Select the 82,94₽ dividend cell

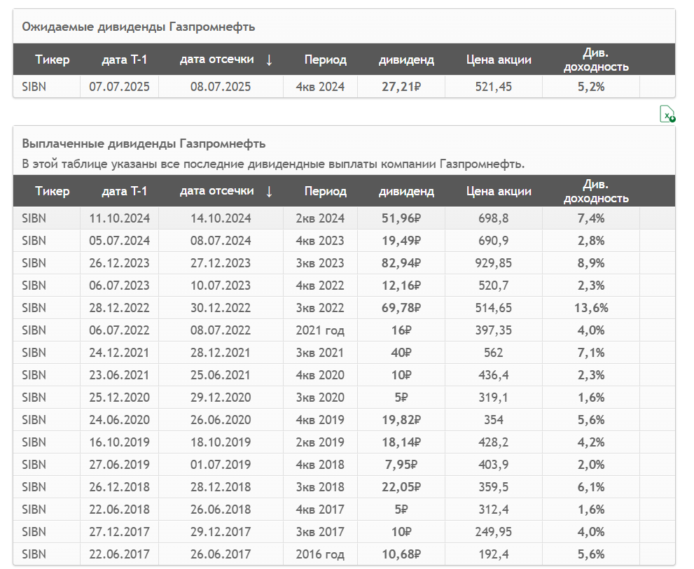pos(401,263)
